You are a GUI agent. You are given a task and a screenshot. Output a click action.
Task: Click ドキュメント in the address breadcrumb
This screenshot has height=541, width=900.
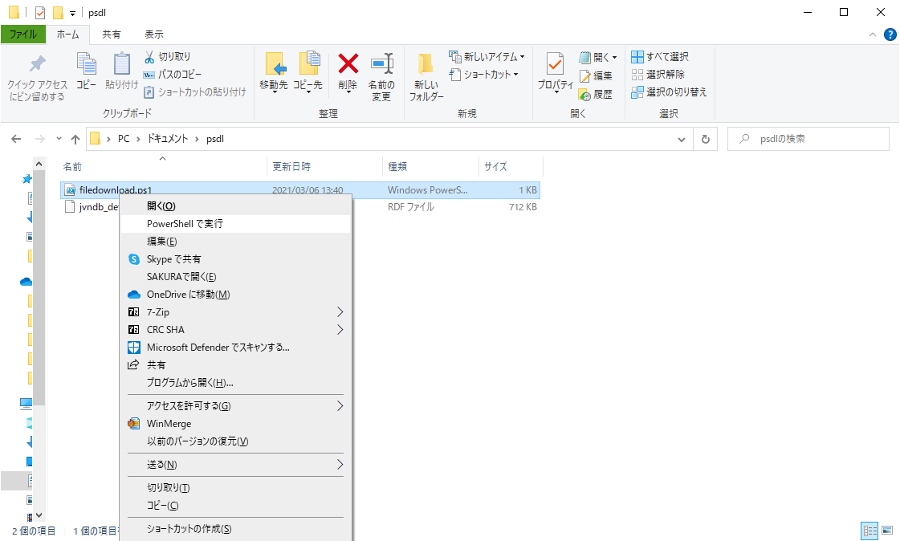168,139
